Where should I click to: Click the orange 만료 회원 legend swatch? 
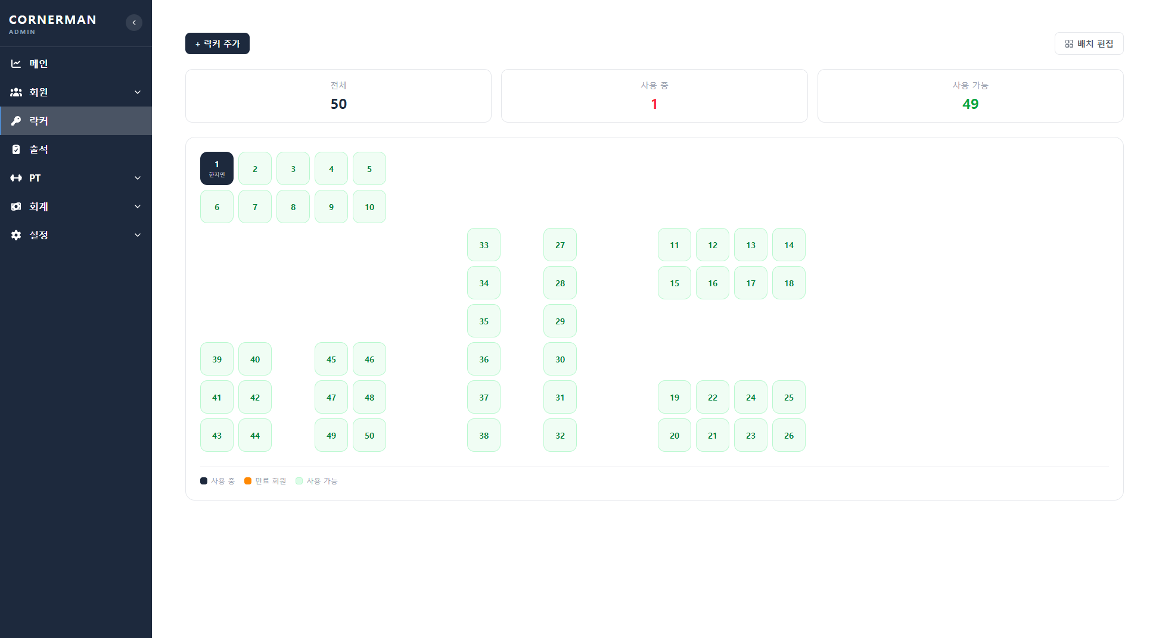pos(248,481)
